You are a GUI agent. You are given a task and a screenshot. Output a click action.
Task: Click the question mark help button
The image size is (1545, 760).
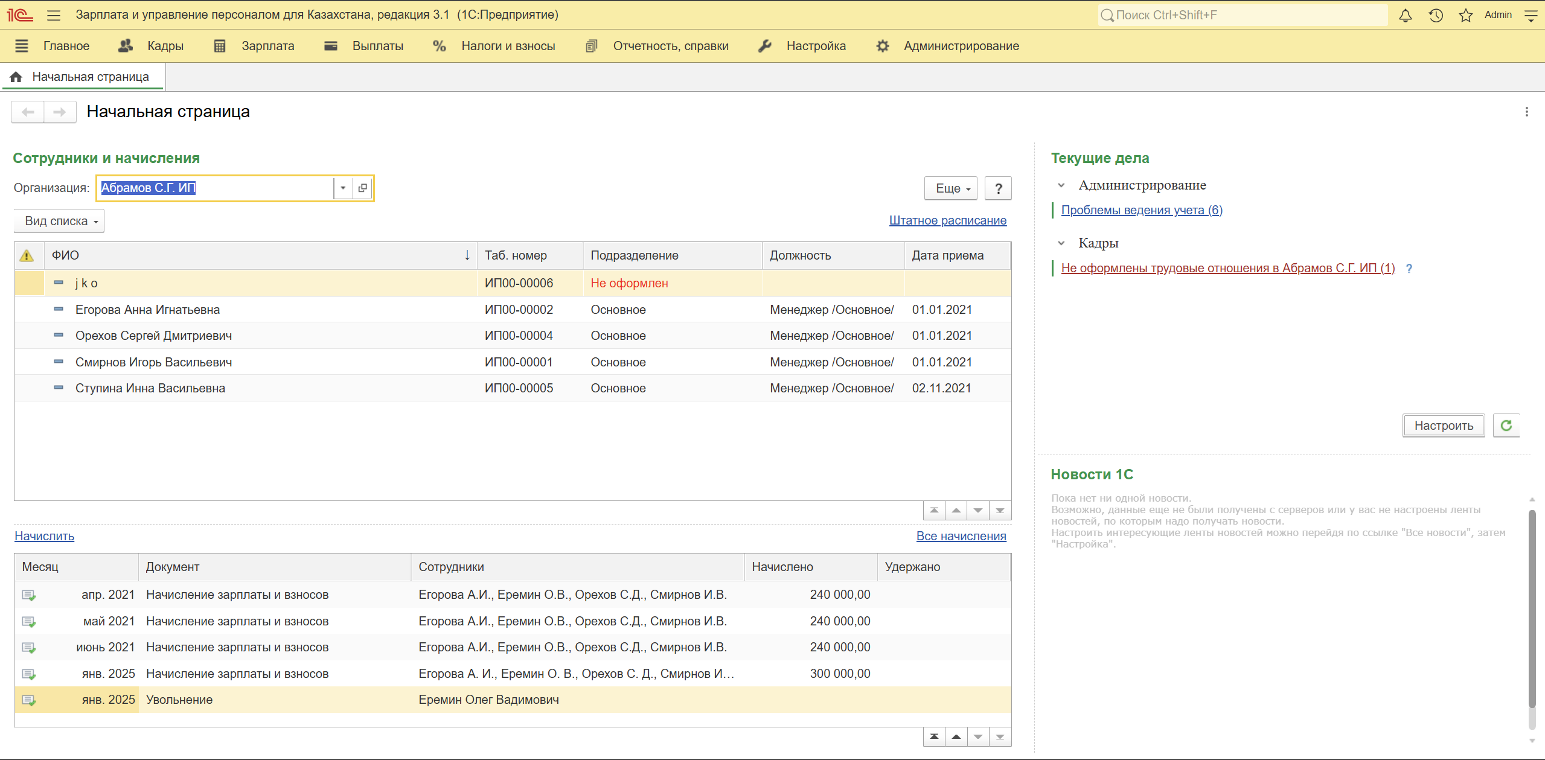coord(999,188)
